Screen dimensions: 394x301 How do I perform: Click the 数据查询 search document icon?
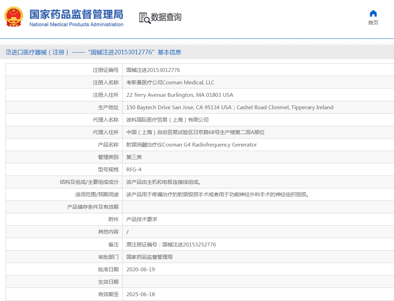coord(145,18)
